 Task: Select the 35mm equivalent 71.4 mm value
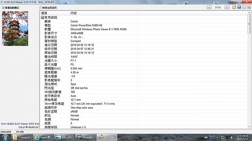pos(93,104)
